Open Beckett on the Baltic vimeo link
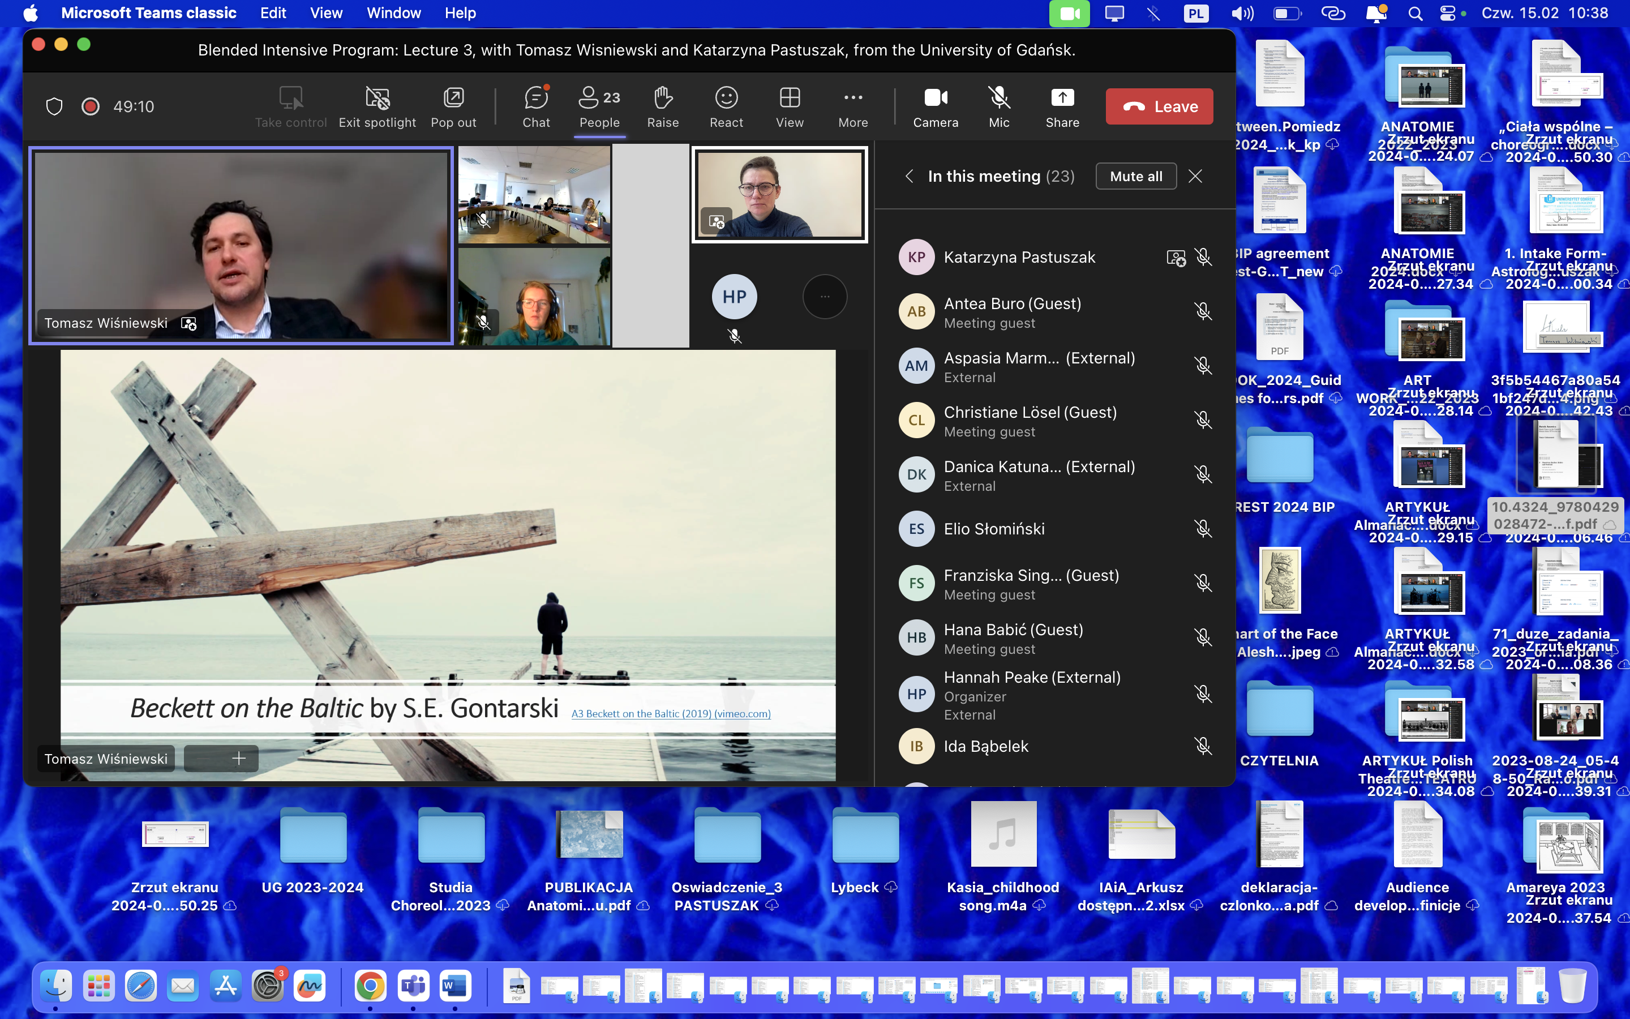The height and width of the screenshot is (1019, 1630). coord(671,714)
